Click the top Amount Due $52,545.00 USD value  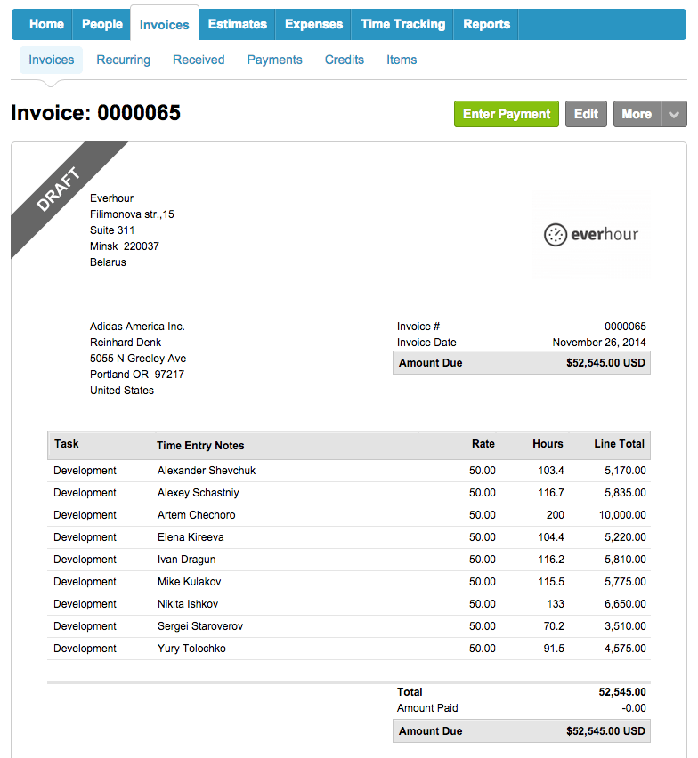(x=605, y=363)
